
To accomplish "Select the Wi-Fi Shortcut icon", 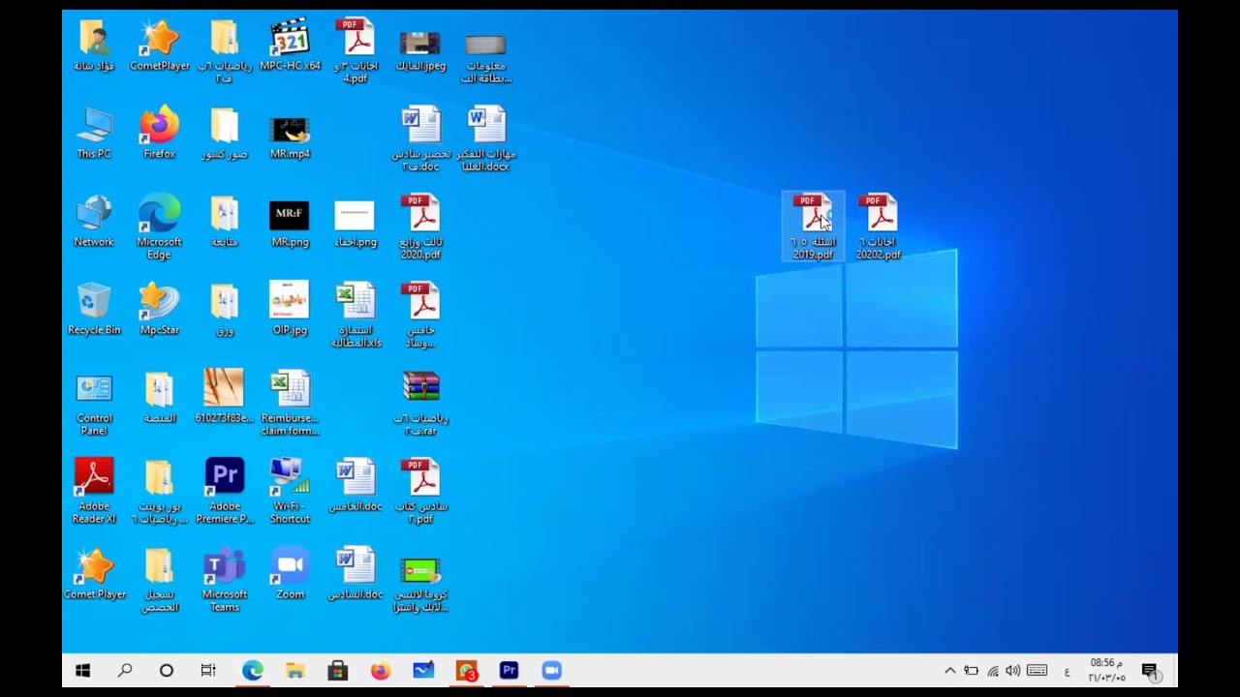I will [x=290, y=492].
